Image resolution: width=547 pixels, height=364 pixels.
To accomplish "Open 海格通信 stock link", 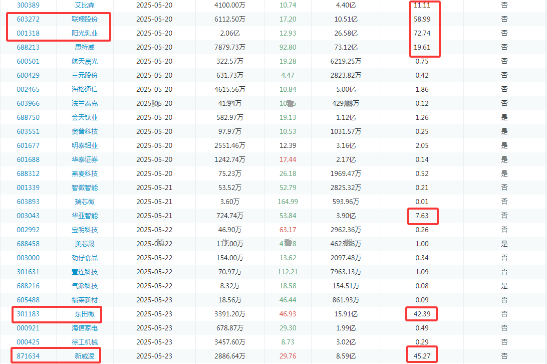I will click(85, 89).
